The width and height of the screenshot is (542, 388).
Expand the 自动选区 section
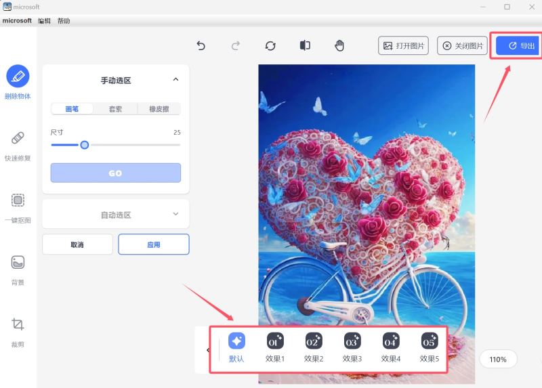116,214
